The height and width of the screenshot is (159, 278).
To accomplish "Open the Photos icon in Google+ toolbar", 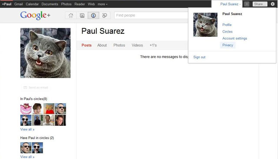I will 82,16.
